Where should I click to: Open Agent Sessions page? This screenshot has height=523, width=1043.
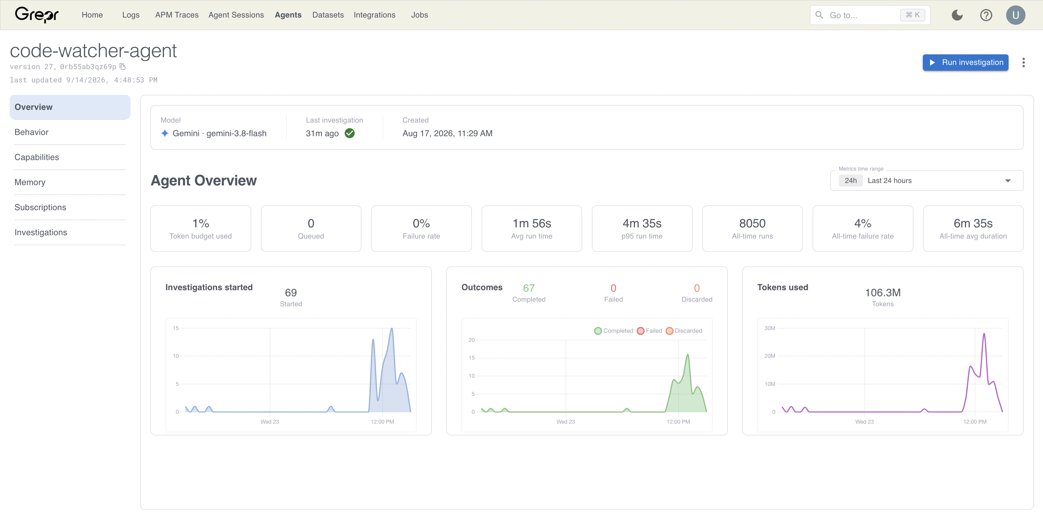tap(236, 15)
